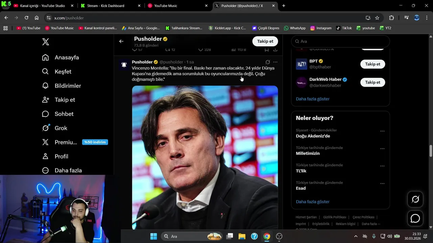This screenshot has height=243, width=433.
Task: Open options for Doğu Akdeniz'de trend
Action: tap(382, 131)
